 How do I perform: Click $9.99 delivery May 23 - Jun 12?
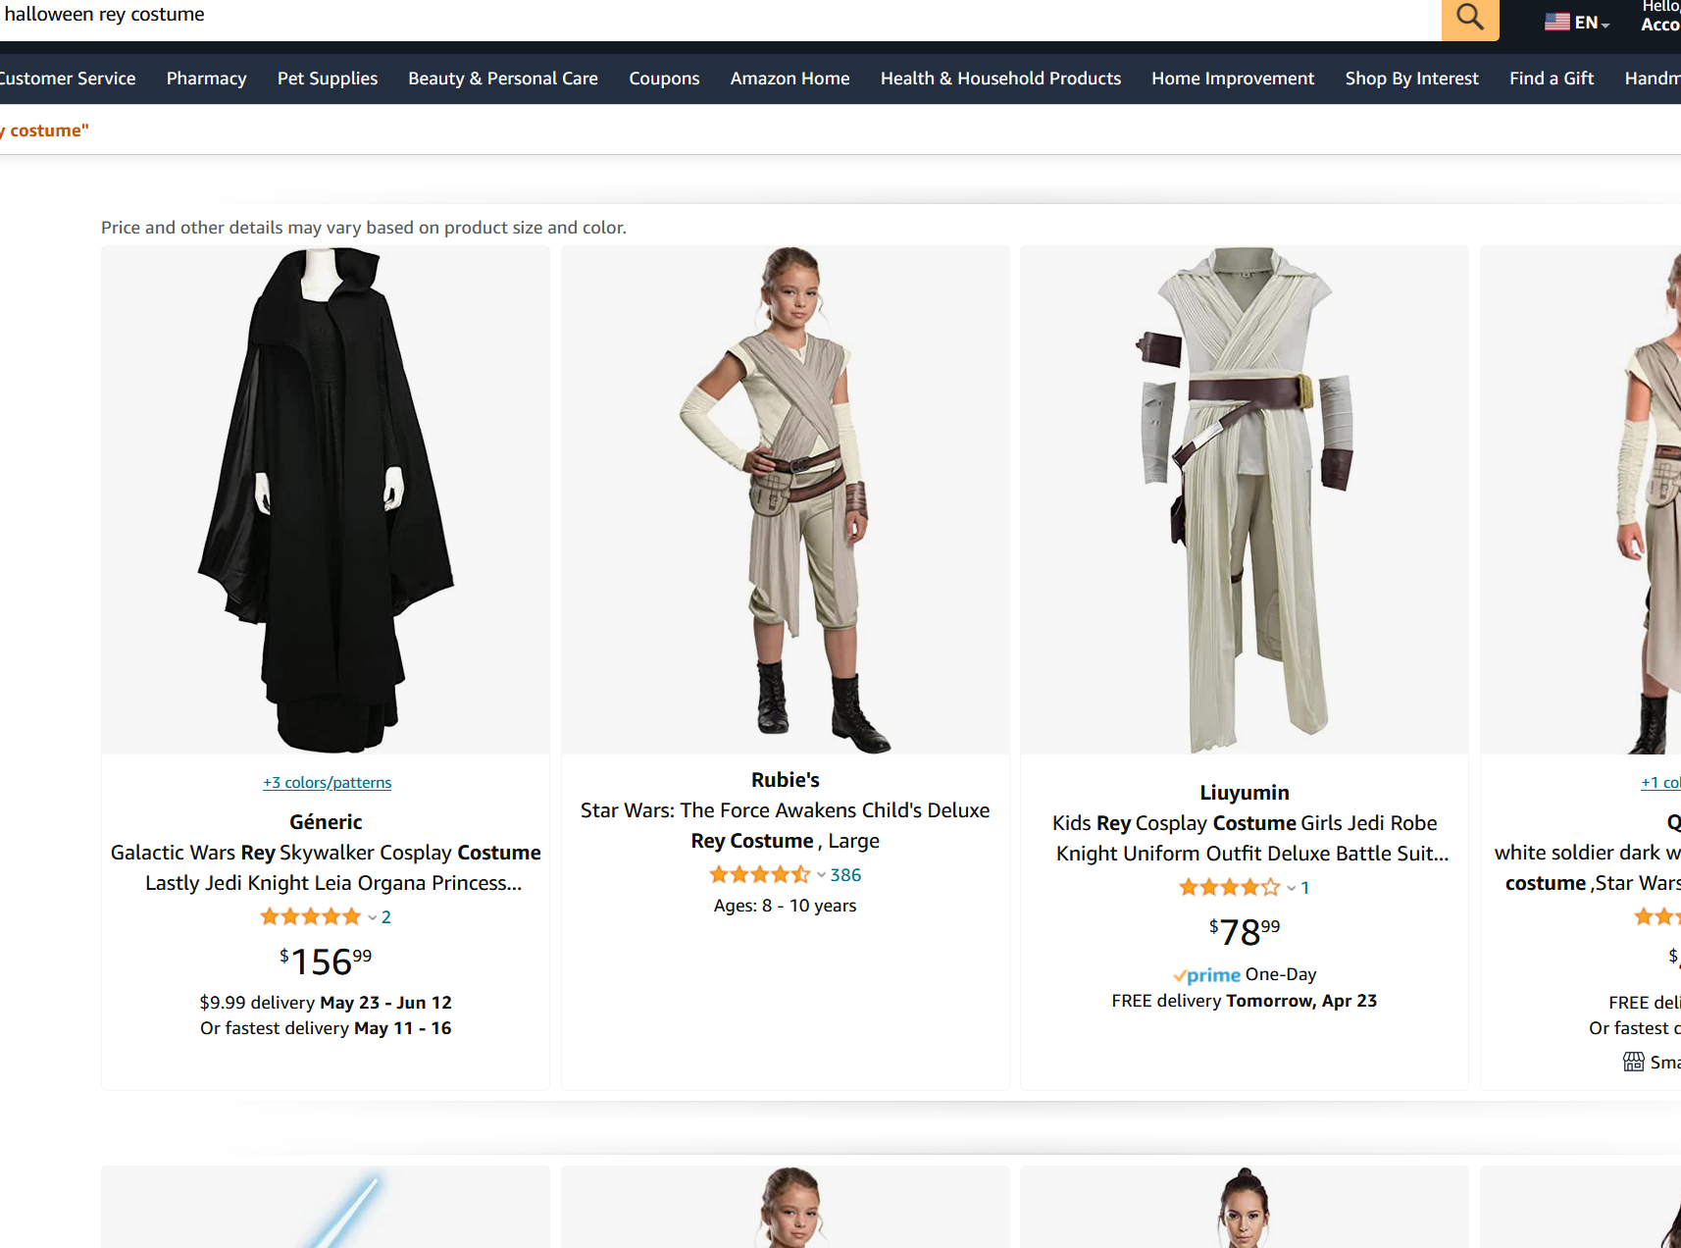tap(326, 1003)
